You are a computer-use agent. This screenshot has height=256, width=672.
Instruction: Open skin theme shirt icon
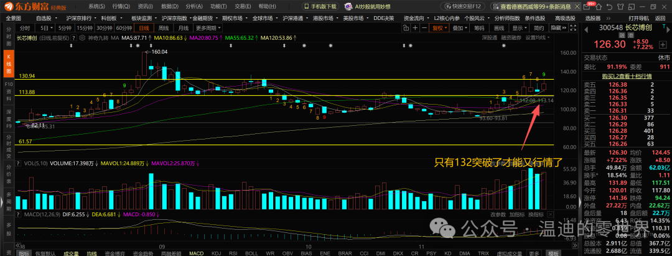point(620,7)
